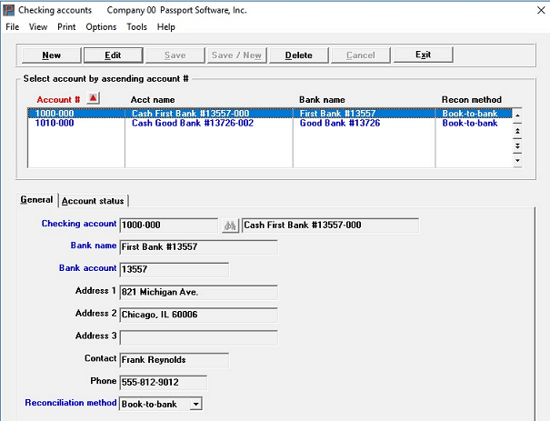Click the Address 1 field
Image resolution: width=550 pixels, height=421 pixels.
click(198, 292)
